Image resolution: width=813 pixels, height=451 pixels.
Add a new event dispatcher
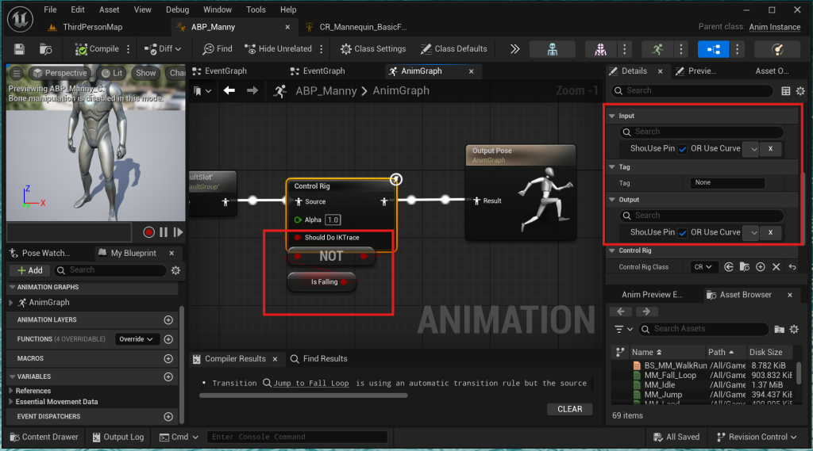tap(168, 416)
